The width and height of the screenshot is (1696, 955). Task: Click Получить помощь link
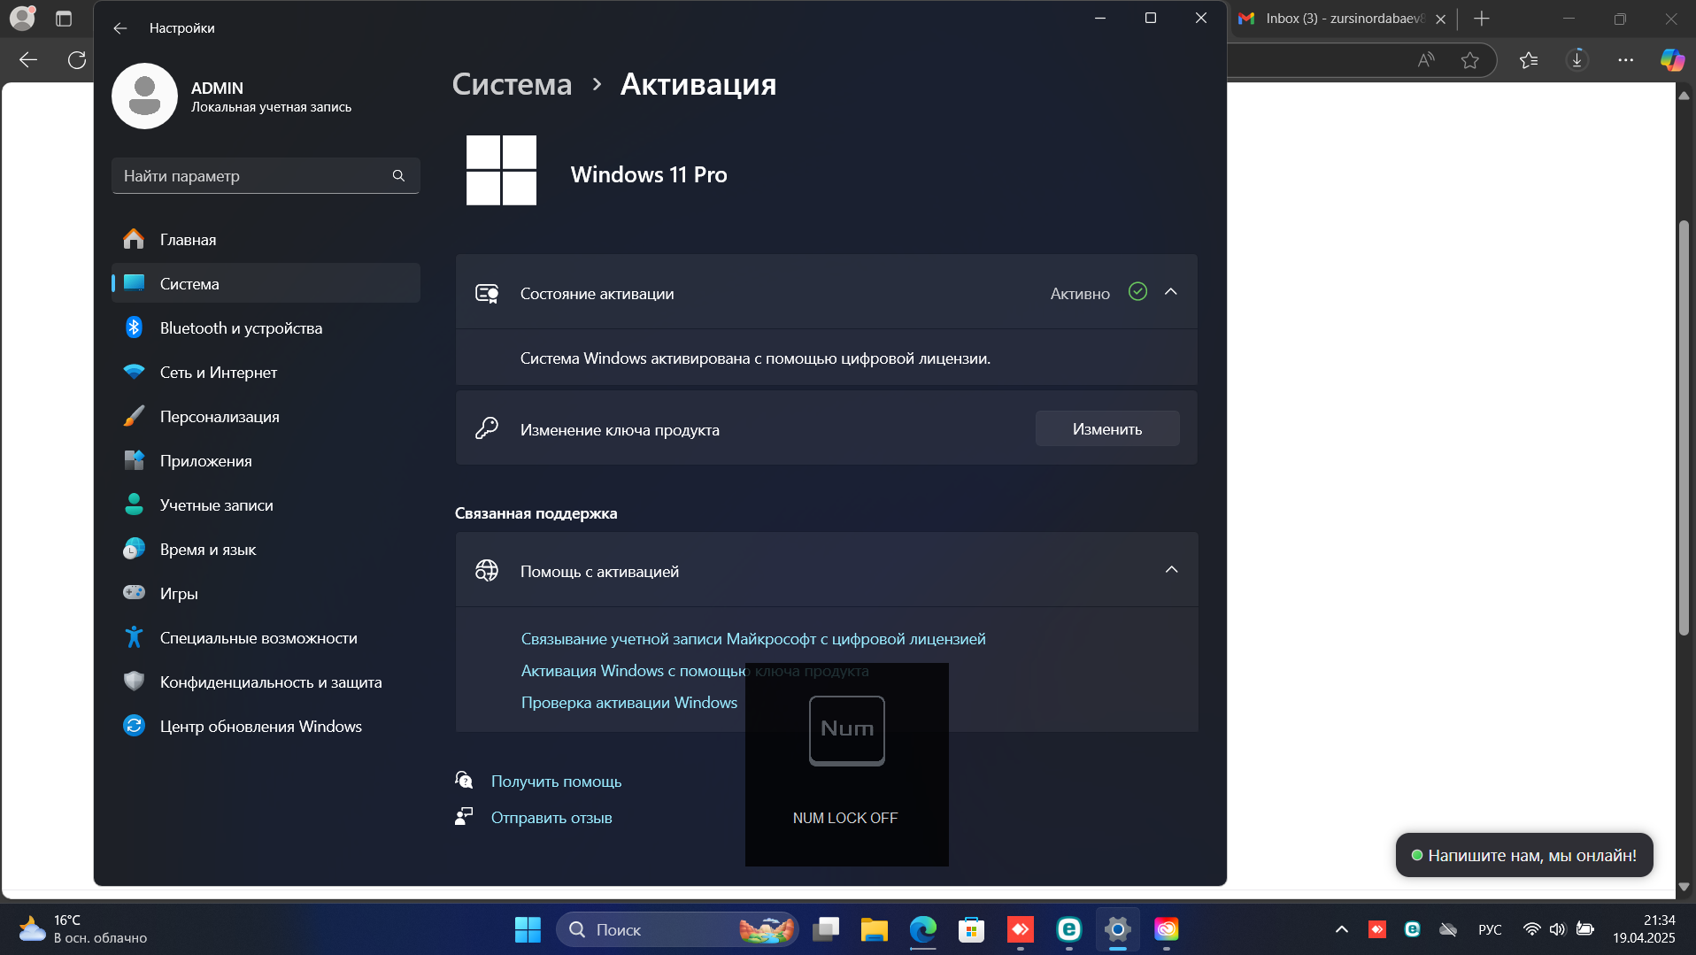(x=556, y=782)
